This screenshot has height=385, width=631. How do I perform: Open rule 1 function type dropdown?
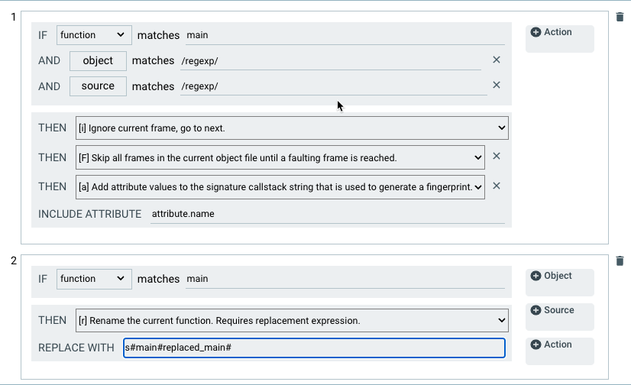[x=94, y=35]
